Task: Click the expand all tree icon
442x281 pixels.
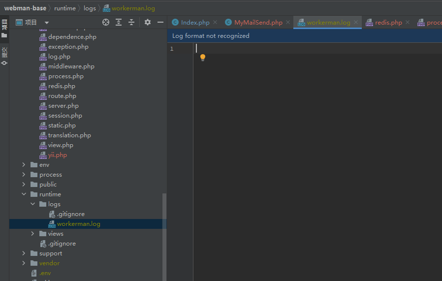Action: pos(119,22)
